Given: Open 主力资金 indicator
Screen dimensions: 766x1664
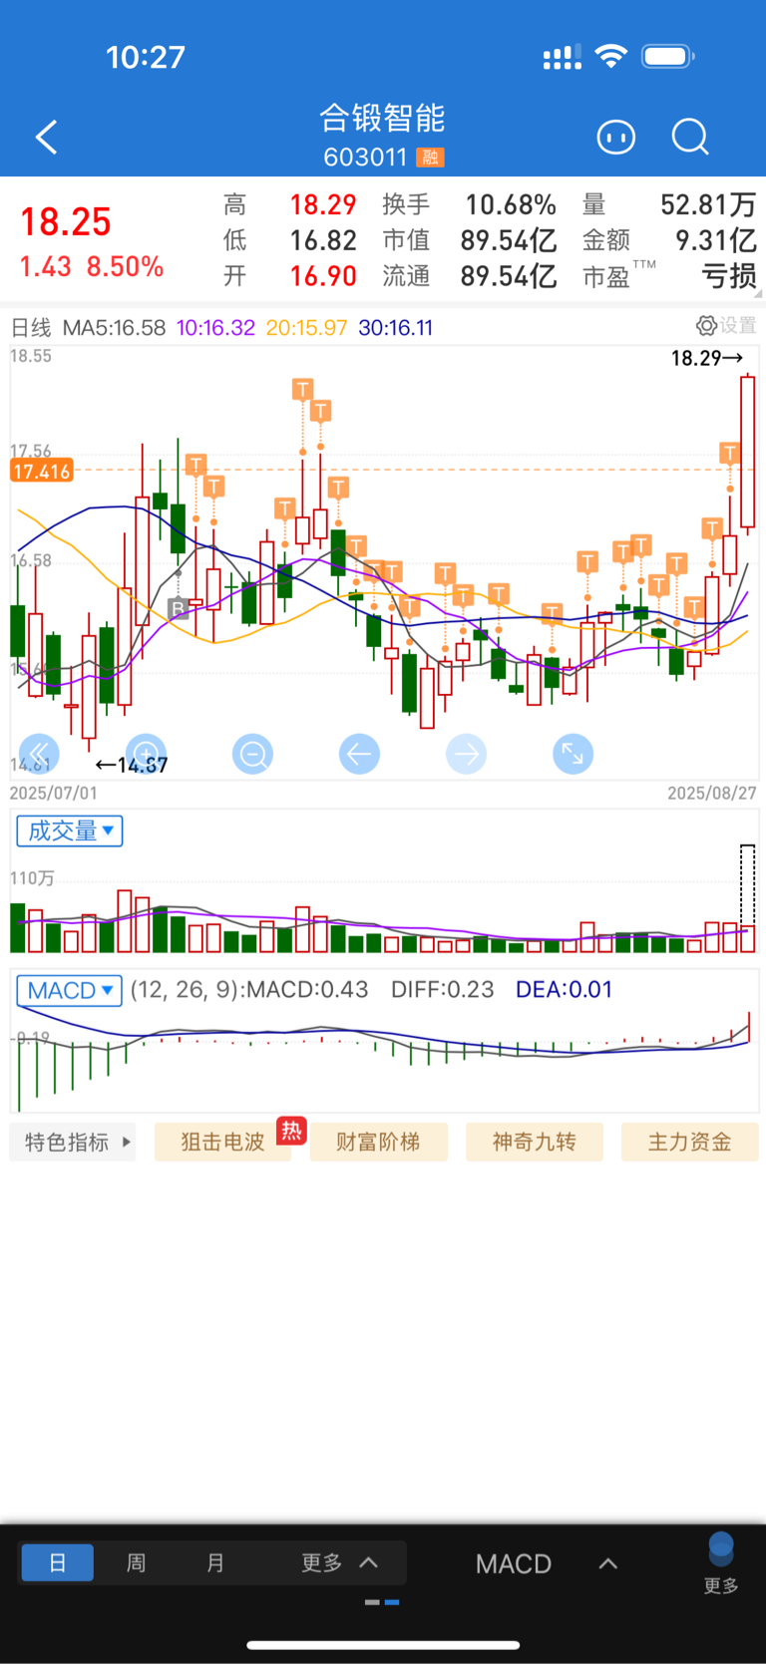Looking at the screenshot, I should point(690,1142).
